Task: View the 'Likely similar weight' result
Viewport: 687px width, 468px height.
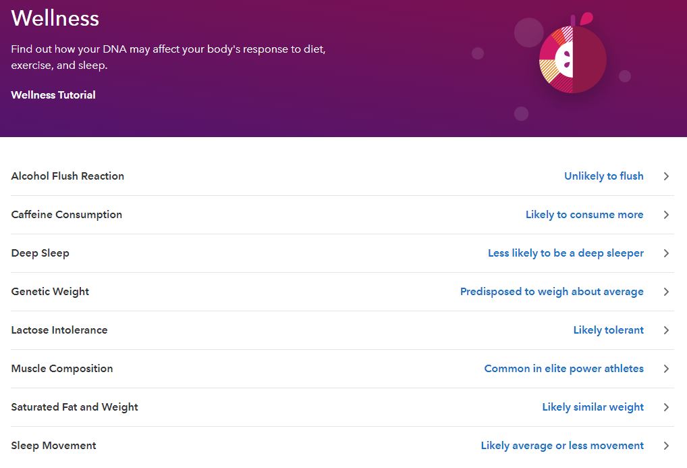Action: click(x=593, y=407)
